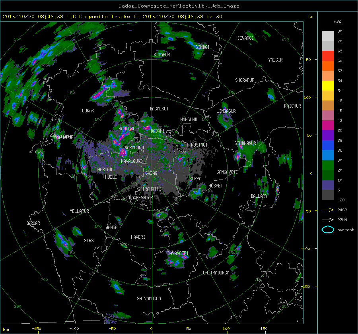This screenshot has width=358, height=334.
Task: Click the km unit label at top right
Action: pyautogui.click(x=311, y=17)
